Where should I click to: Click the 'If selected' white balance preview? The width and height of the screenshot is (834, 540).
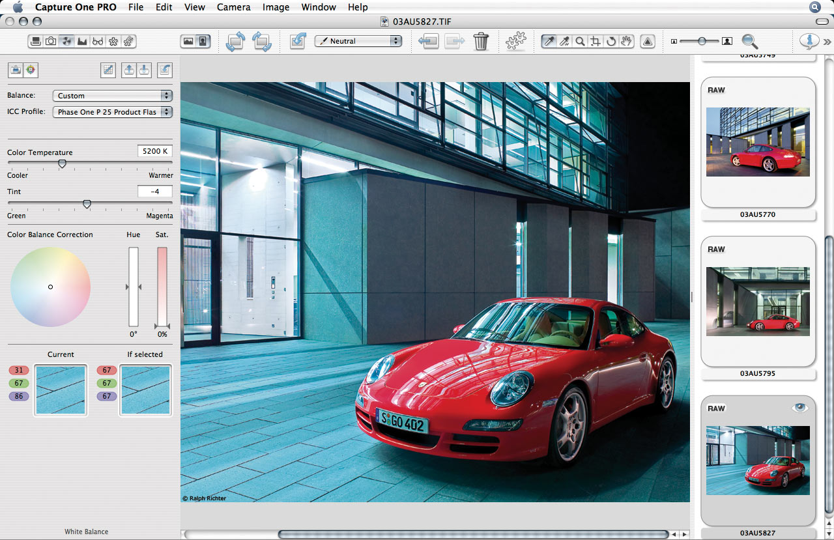point(145,390)
